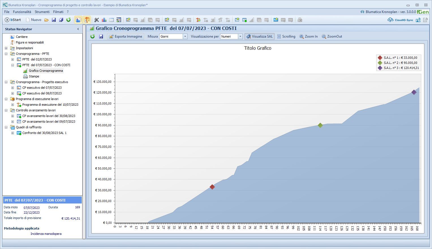The height and width of the screenshot is (249, 432).
Task: Click the CloudIO-Sync cloud icon
Action: [390, 20]
